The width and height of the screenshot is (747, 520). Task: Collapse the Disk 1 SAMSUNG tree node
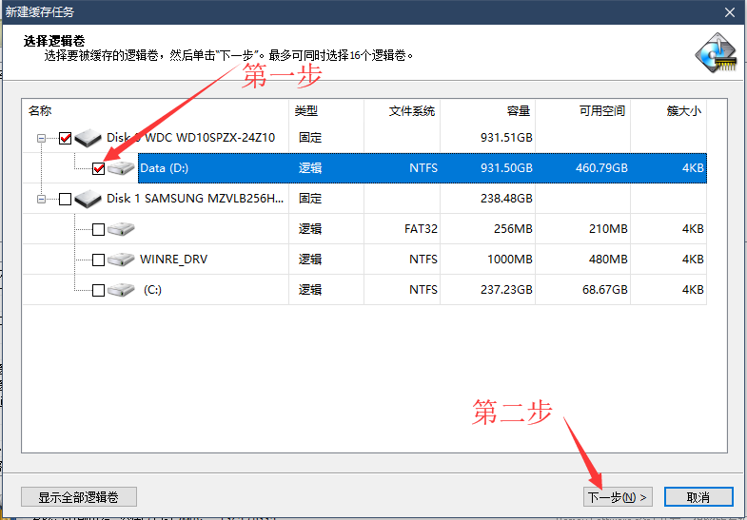tap(42, 200)
